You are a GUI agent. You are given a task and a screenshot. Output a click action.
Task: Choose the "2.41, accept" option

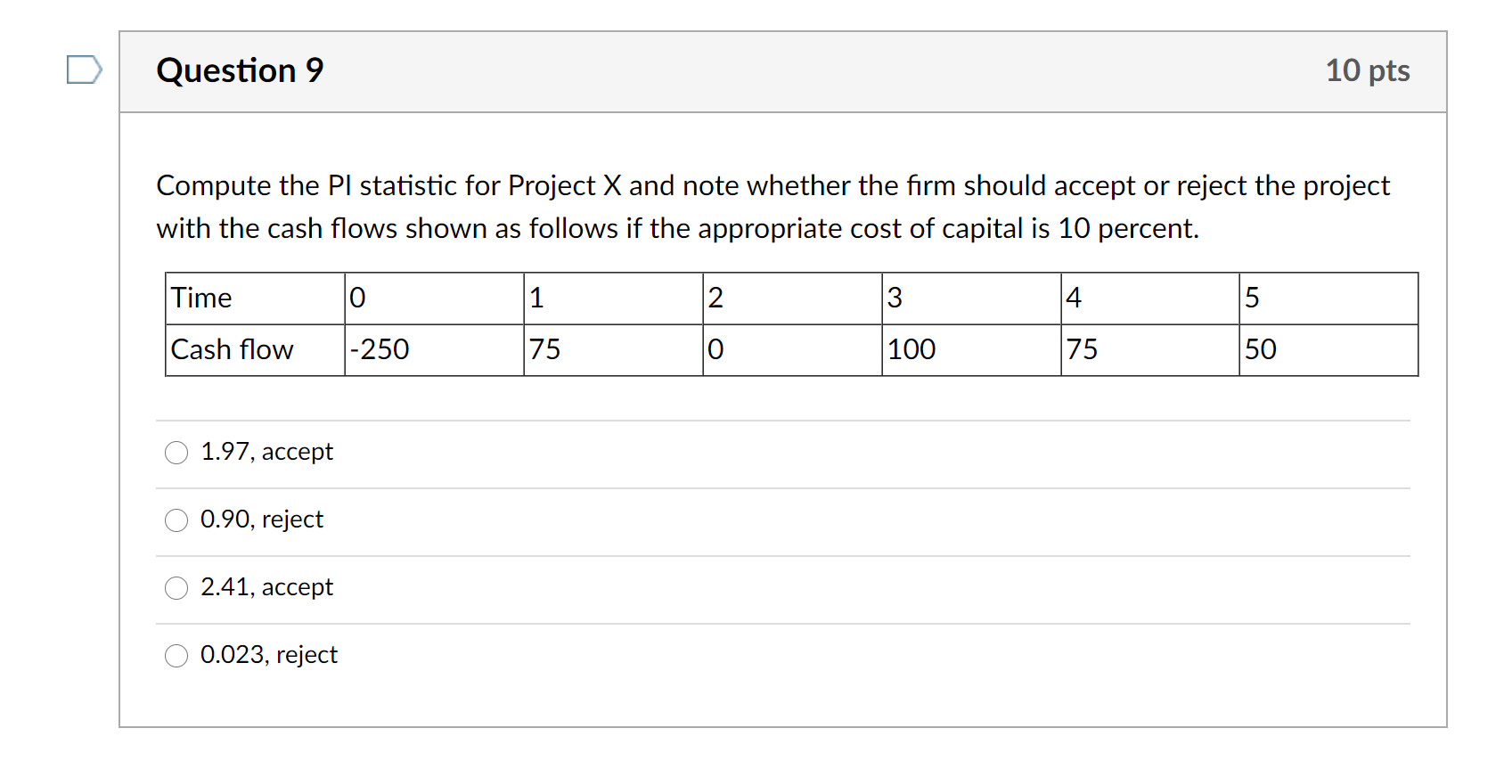(x=176, y=588)
